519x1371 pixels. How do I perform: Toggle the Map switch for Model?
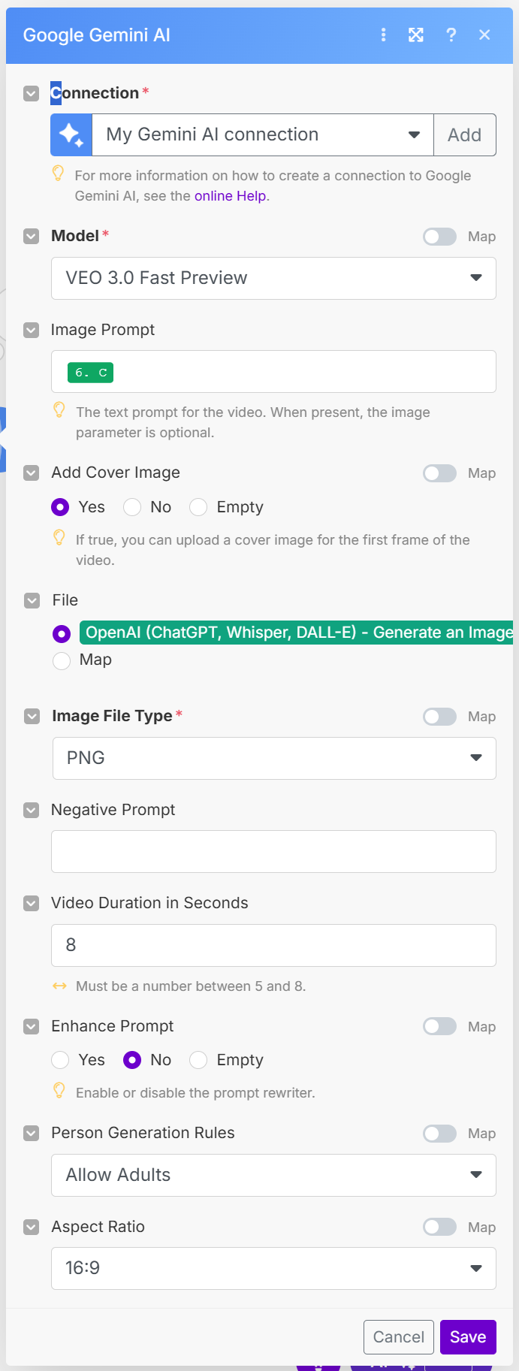[439, 237]
